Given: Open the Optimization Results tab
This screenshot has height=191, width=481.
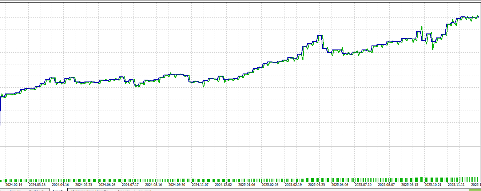Looking at the screenshot, I should click(x=90, y=190).
